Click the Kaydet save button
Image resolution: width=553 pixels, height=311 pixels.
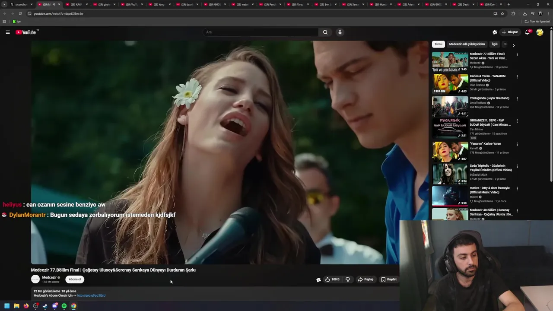click(389, 279)
